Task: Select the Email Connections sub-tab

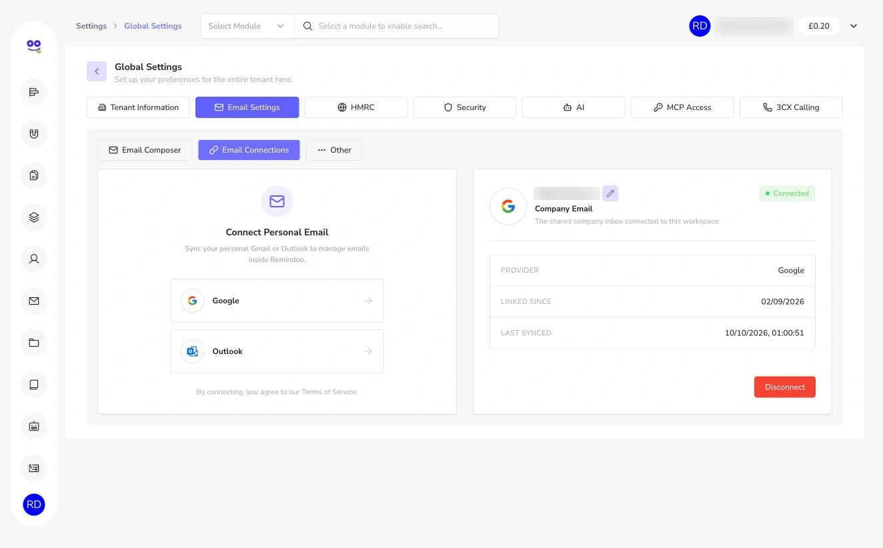Action: click(x=249, y=150)
